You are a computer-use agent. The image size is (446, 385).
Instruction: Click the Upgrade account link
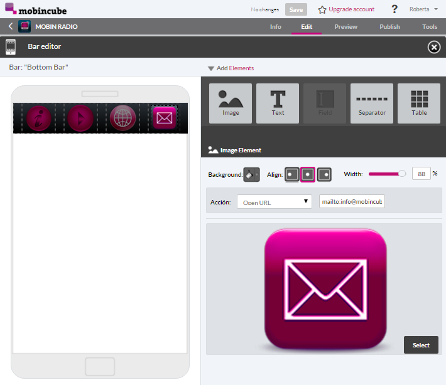tap(351, 9)
